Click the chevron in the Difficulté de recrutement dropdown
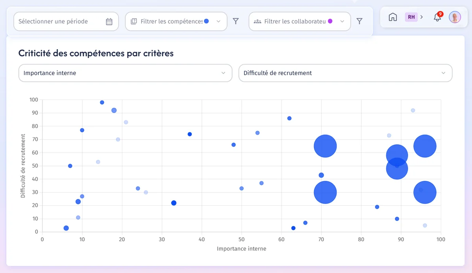 coord(443,73)
